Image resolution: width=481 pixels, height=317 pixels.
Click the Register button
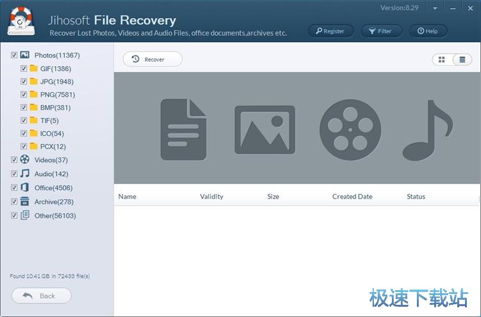pos(331,31)
